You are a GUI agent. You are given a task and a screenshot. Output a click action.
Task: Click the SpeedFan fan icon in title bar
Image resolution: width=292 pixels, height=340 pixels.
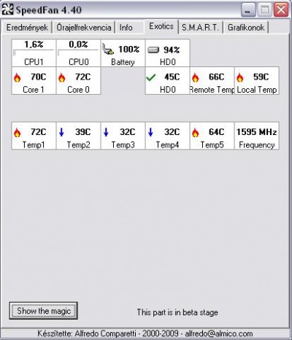(7, 9)
